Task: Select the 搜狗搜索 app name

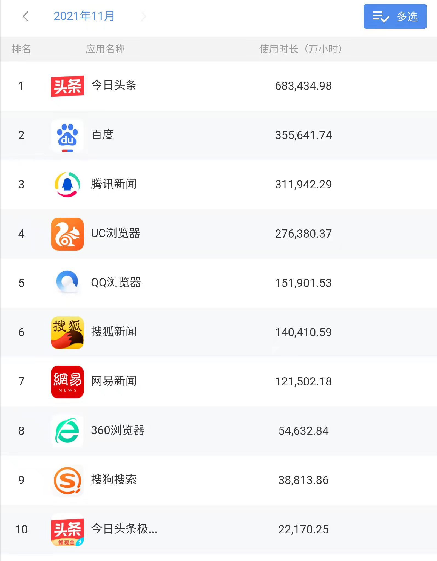Action: pyautogui.click(x=114, y=480)
